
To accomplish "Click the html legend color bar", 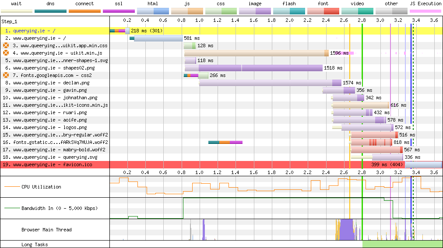I will [153, 11].
